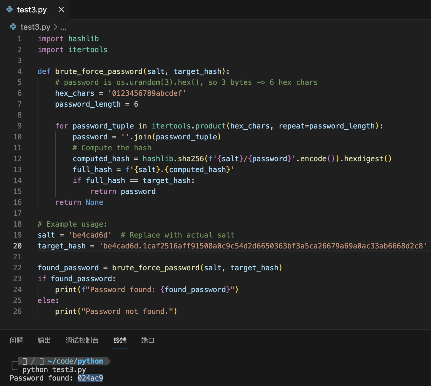The height and width of the screenshot is (386, 431).
Task: Click 'import hashlib' on line 1
Action: tap(68, 39)
